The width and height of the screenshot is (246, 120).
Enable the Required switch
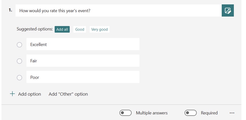[191, 113]
